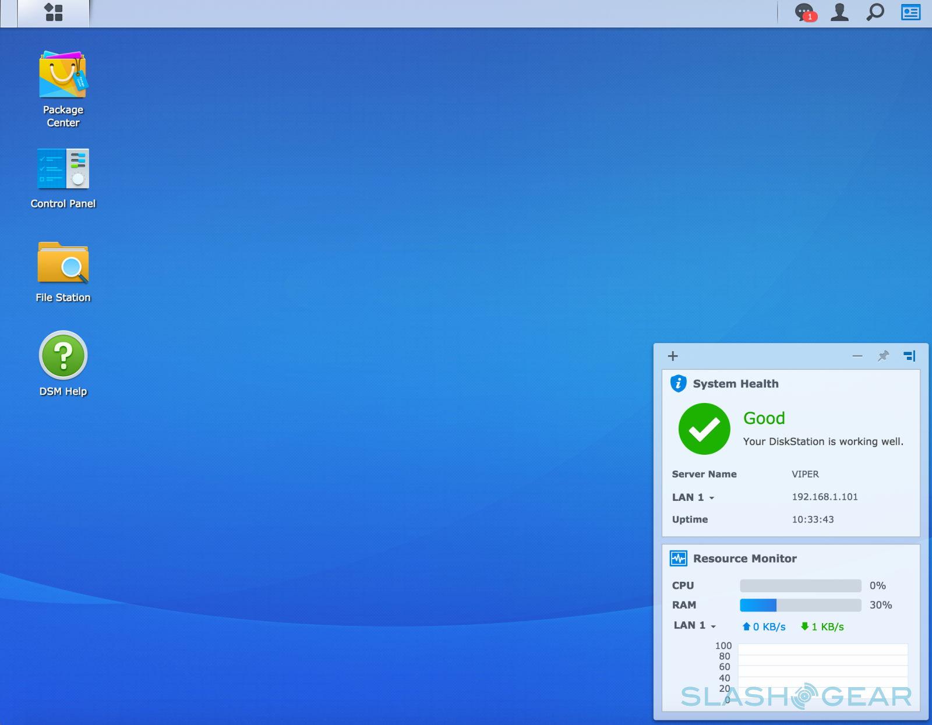
Task: Open the System Health widget title
Action: point(736,384)
